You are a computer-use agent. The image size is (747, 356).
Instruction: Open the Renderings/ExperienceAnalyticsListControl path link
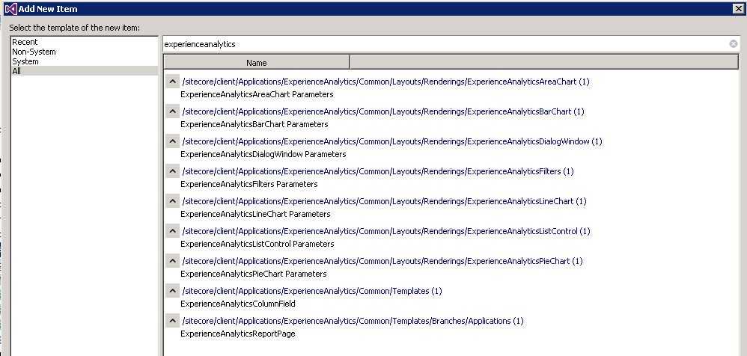386,231
